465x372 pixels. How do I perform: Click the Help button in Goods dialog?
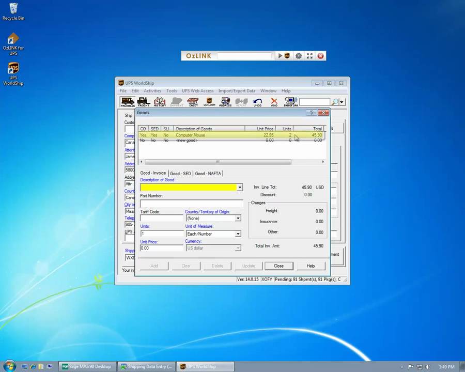tap(311, 266)
